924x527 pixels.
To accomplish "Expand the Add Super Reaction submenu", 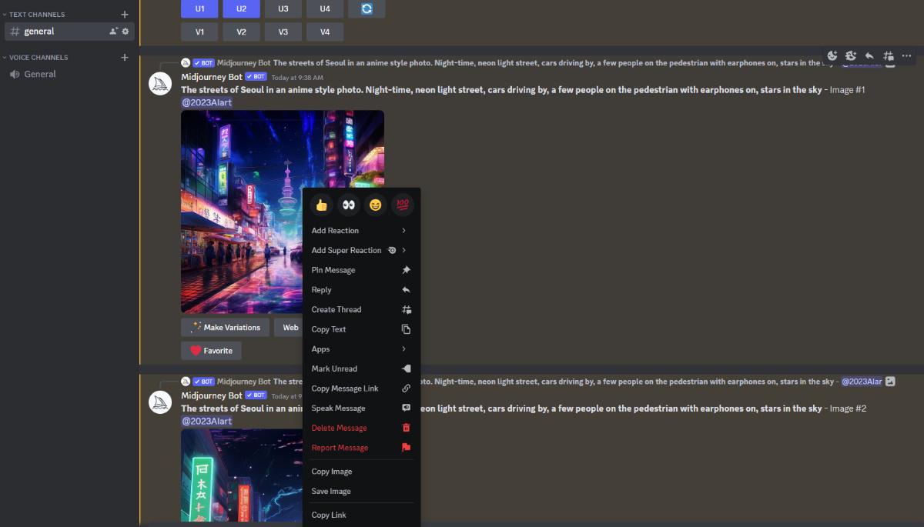I will point(361,250).
